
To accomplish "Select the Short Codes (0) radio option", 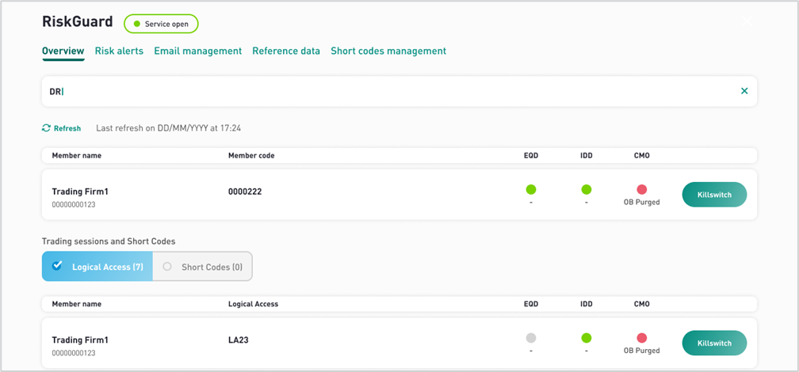I will [202, 266].
